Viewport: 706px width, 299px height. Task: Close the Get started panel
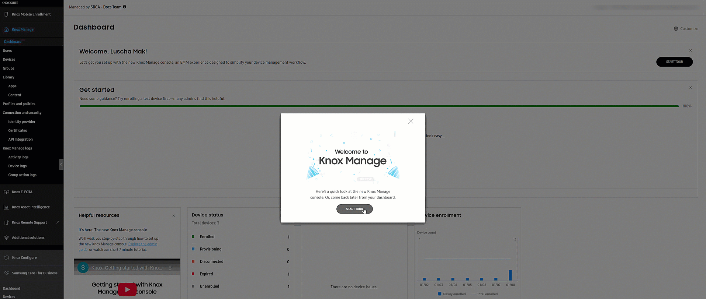point(691,88)
